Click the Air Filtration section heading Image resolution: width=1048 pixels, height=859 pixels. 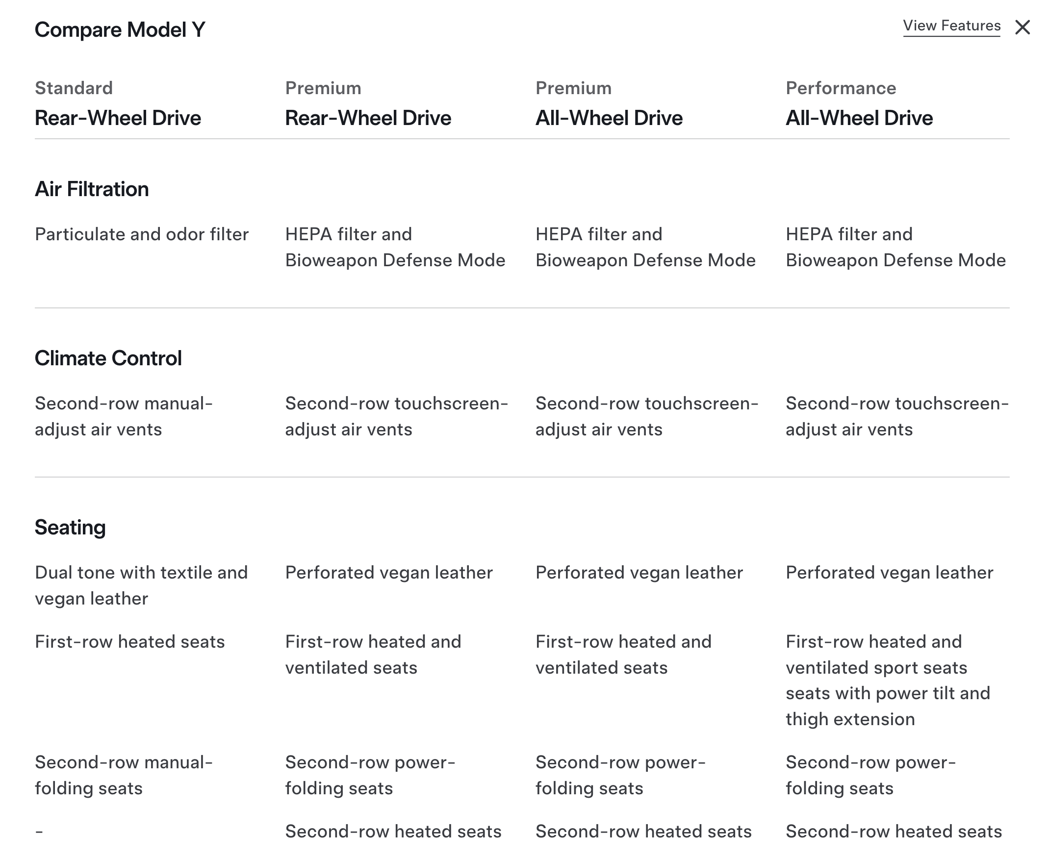pos(92,189)
